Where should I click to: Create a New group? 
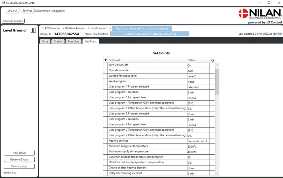pos(19,153)
